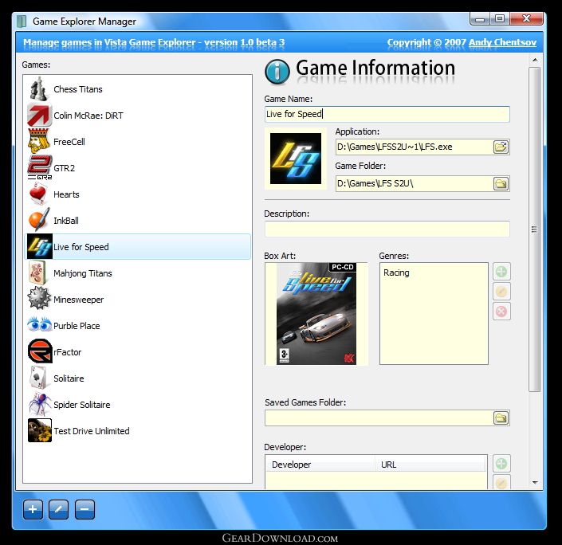The image size is (562, 545).
Task: Click the Saved Games Folder field
Action: [379, 418]
